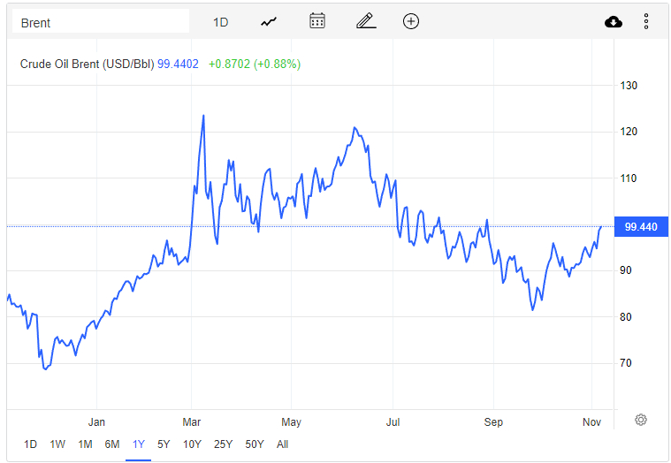This screenshot has width=671, height=463.
Task: Select the 1W time range
Action: tap(57, 444)
